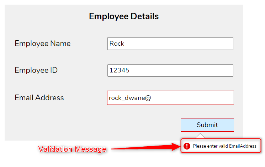This screenshot has width=265, height=167.
Task: Click the tooltip pointer triangle below Submit
Action: 200,136
